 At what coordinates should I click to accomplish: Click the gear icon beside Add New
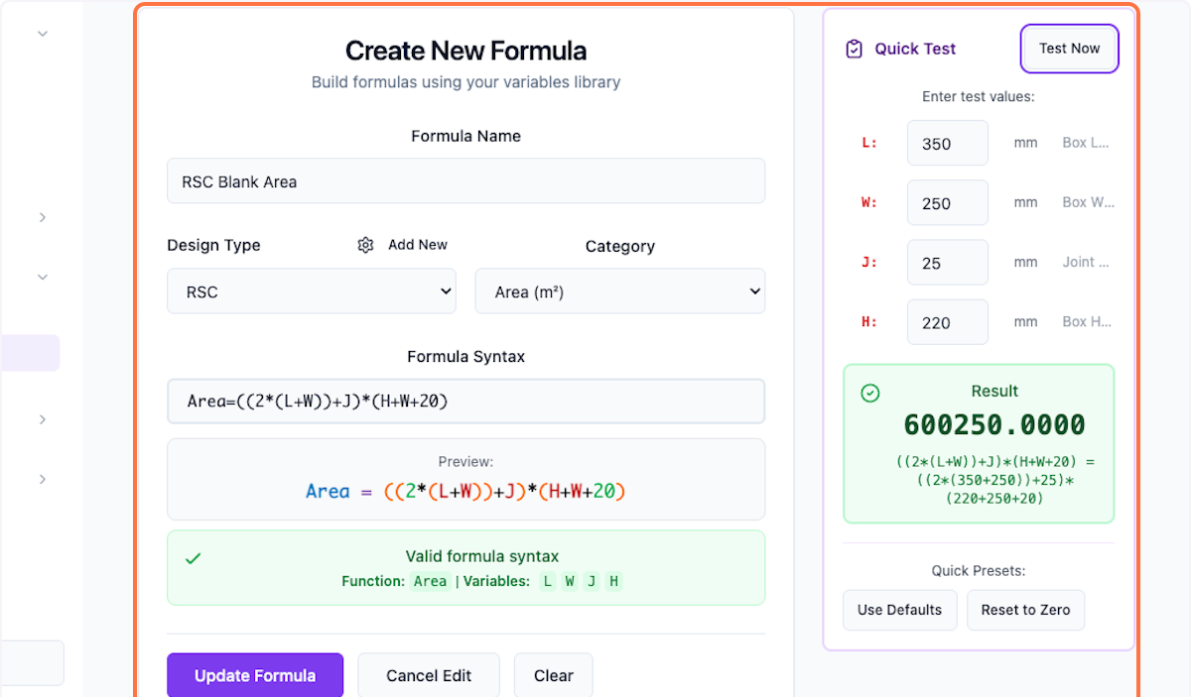(x=365, y=244)
